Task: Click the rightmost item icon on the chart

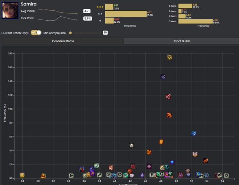Action: [226, 175]
